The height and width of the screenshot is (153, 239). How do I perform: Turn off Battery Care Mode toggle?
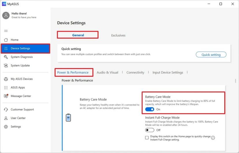click(x=150, y=110)
